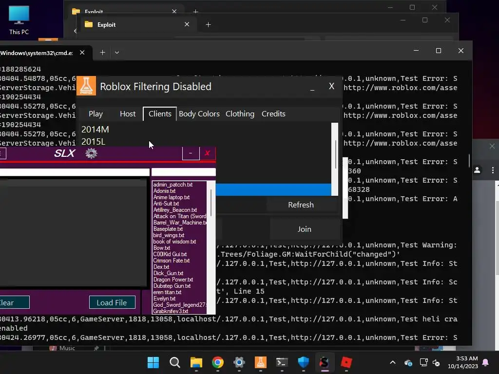Click profile icon in right background window
This screenshot has width=499, height=374.
[x=477, y=170]
